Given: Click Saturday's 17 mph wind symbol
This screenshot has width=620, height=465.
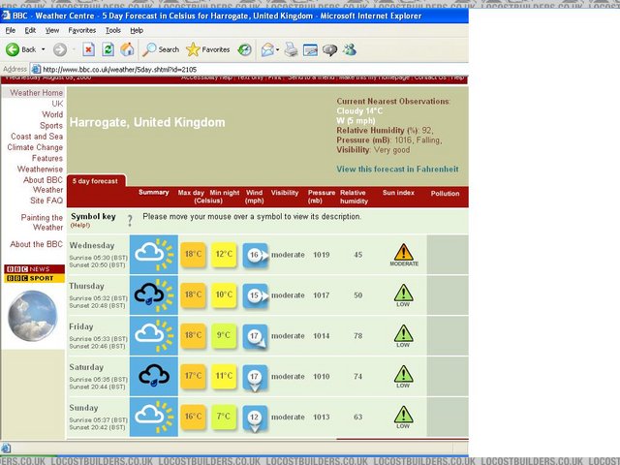Looking at the screenshot, I should pyautogui.click(x=255, y=378).
